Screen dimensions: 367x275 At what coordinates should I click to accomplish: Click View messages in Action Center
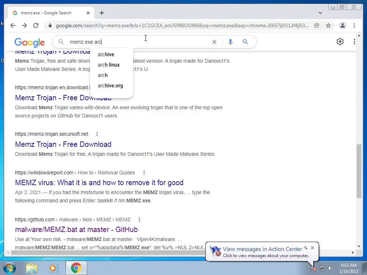tap(262, 249)
